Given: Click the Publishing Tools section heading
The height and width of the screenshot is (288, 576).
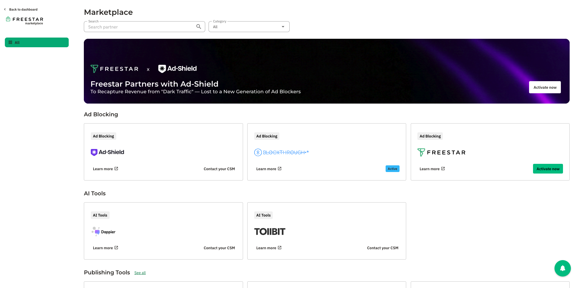Looking at the screenshot, I should 107,272.
